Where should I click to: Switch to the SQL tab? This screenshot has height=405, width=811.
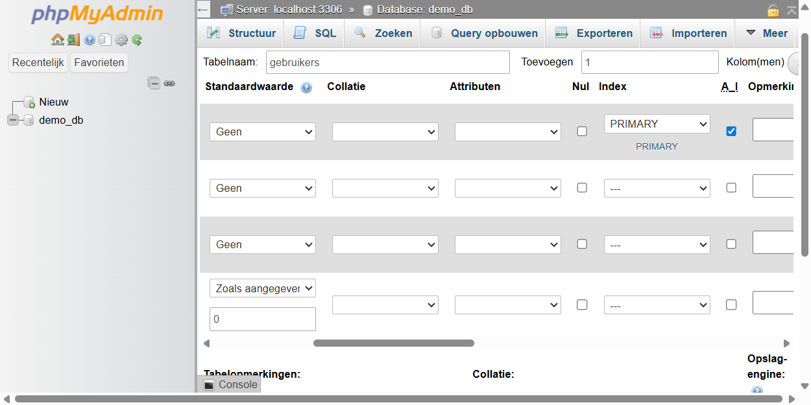[315, 33]
